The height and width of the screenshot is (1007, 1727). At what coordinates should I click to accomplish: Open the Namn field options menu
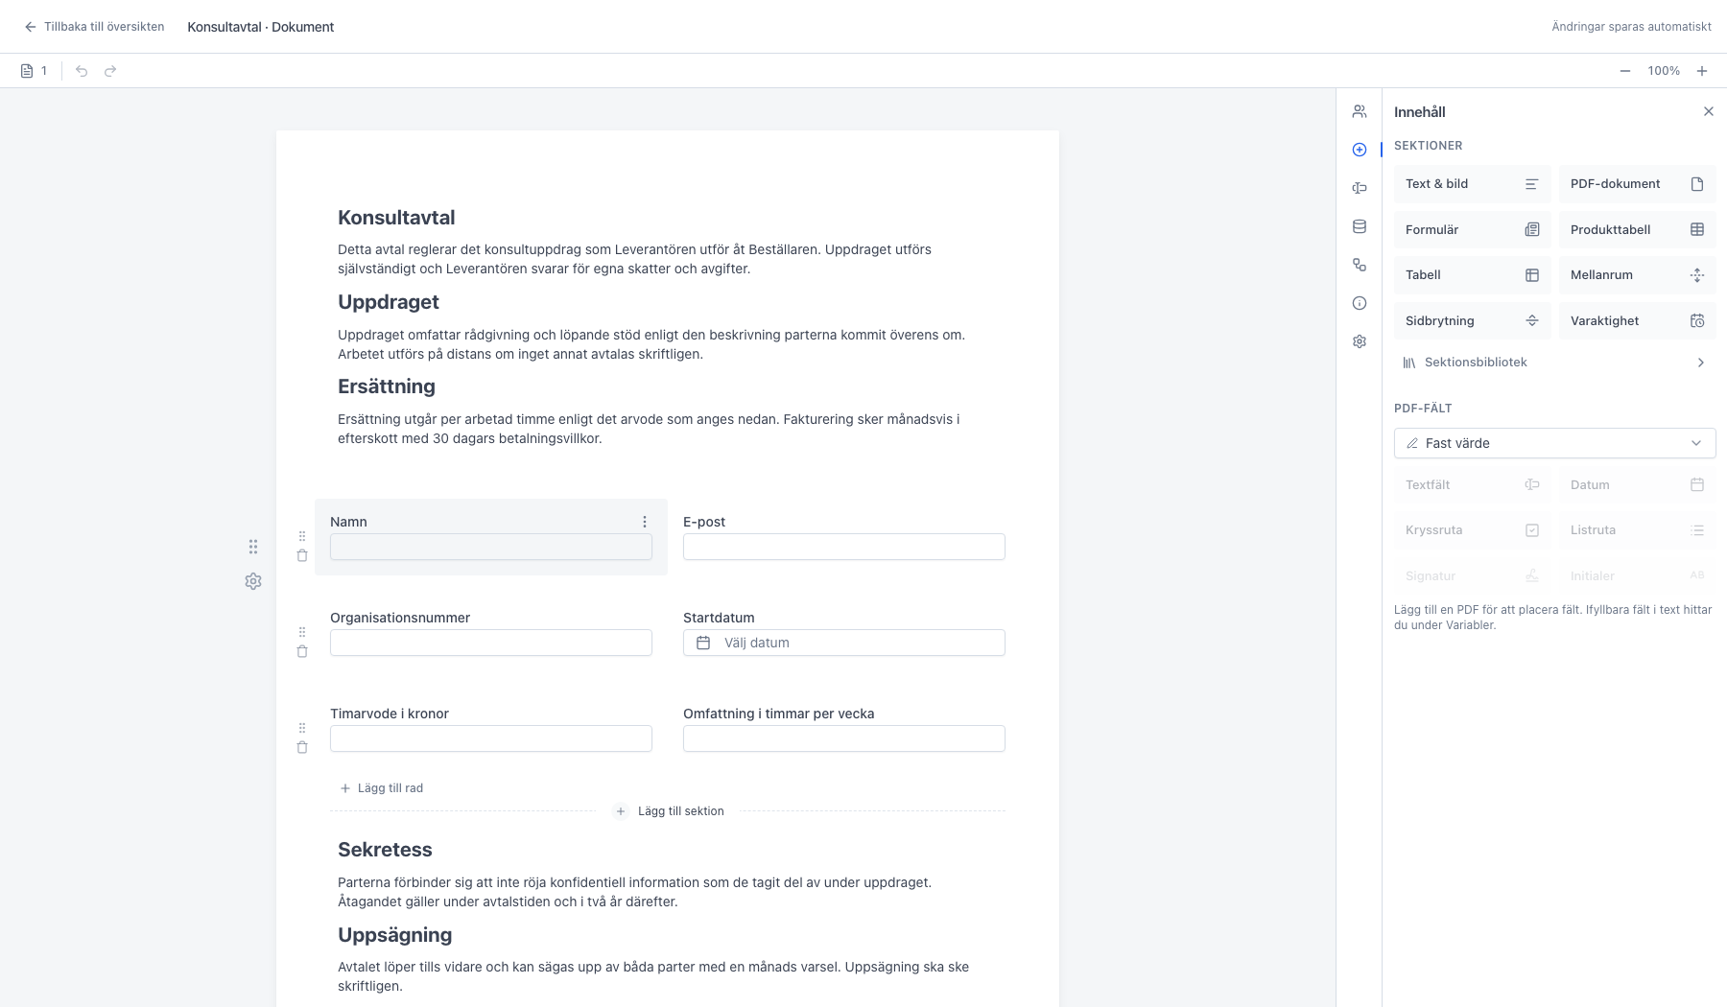(x=645, y=522)
